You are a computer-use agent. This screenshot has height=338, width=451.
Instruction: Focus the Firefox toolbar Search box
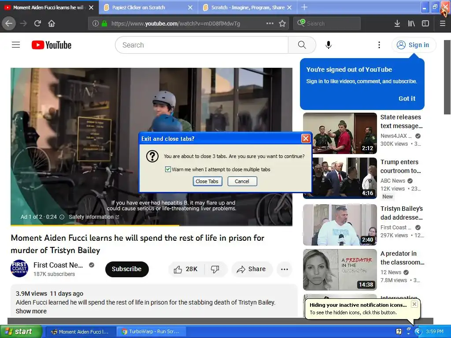(327, 24)
